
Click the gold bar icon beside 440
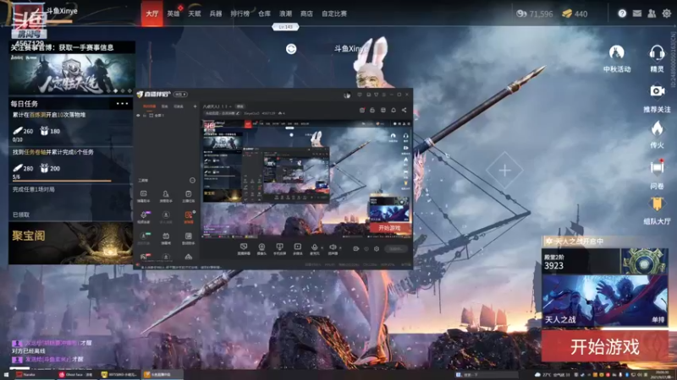[x=567, y=14]
